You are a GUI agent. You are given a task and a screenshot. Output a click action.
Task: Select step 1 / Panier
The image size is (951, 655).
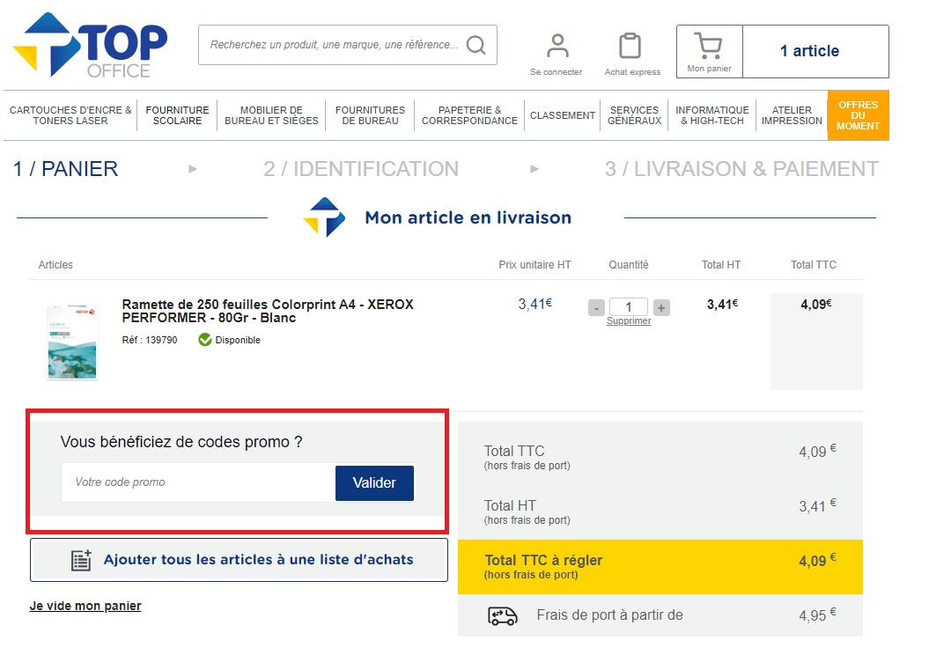(65, 169)
